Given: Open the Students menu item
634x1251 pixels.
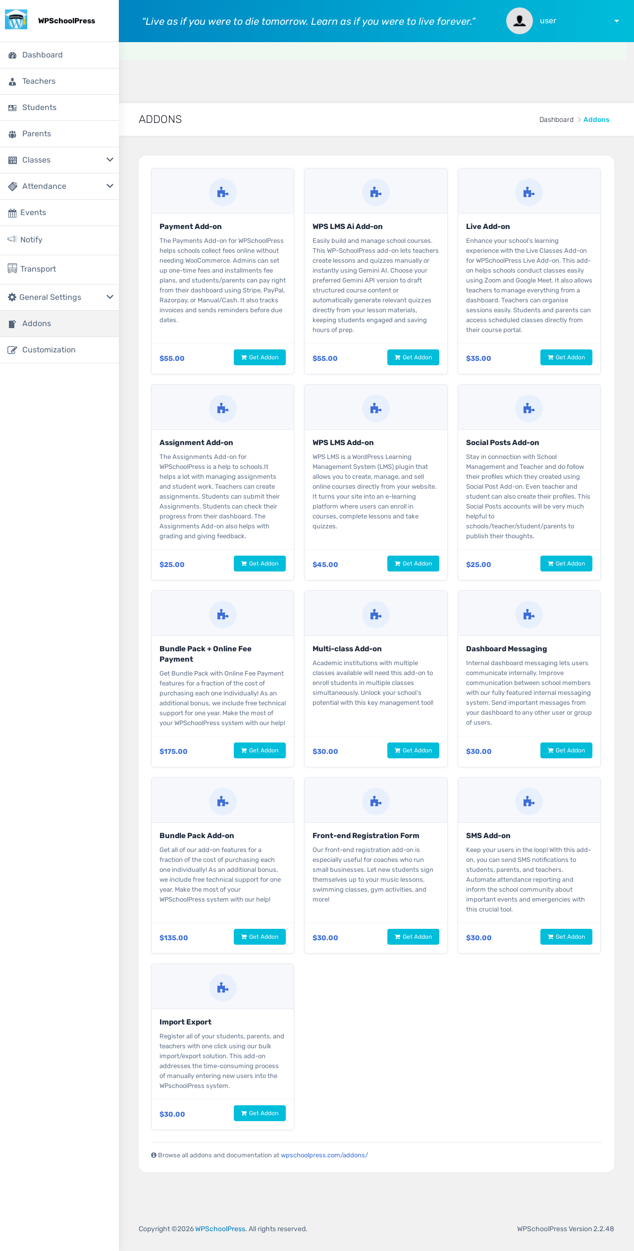Looking at the screenshot, I should pyautogui.click(x=59, y=108).
